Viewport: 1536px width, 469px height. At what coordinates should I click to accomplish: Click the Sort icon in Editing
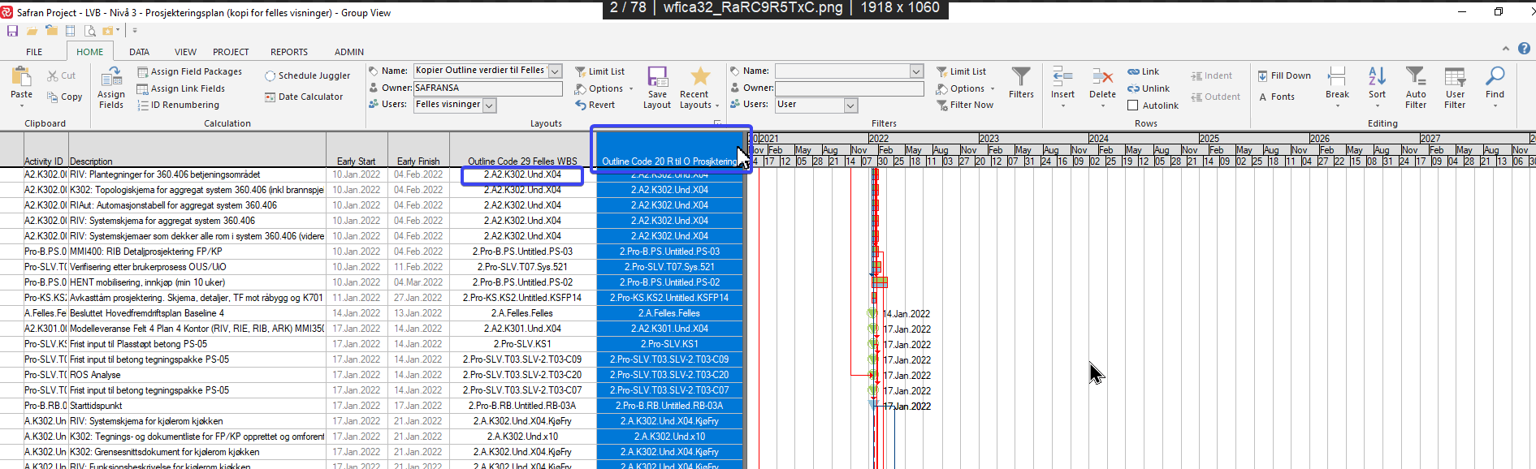1377,79
